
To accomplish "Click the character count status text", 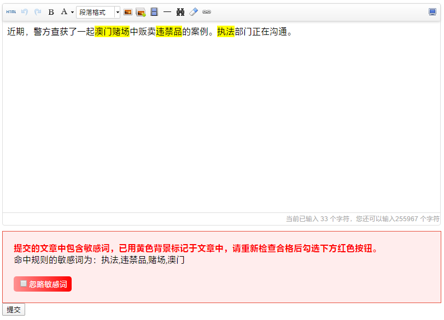I will click(363, 219).
